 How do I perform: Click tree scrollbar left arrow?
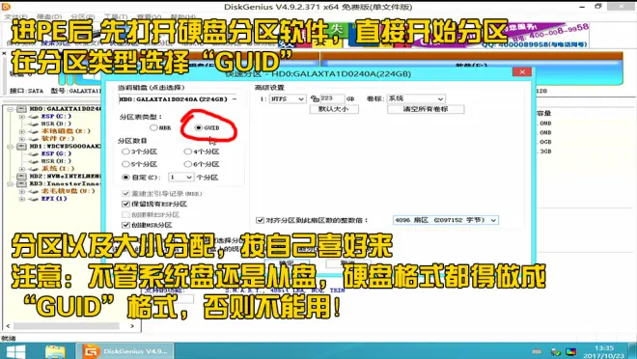pyautogui.click(x=8, y=325)
